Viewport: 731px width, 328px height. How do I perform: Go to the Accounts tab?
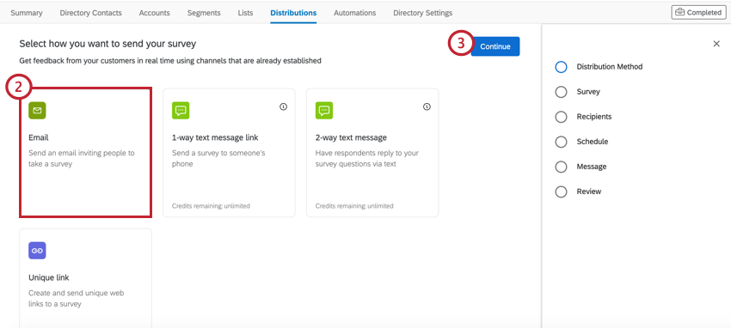tap(154, 13)
